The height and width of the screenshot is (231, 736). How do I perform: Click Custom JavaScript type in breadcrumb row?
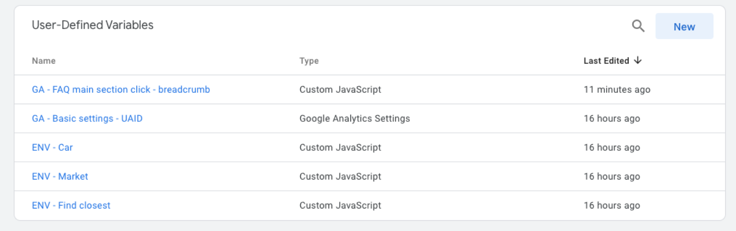click(x=340, y=90)
